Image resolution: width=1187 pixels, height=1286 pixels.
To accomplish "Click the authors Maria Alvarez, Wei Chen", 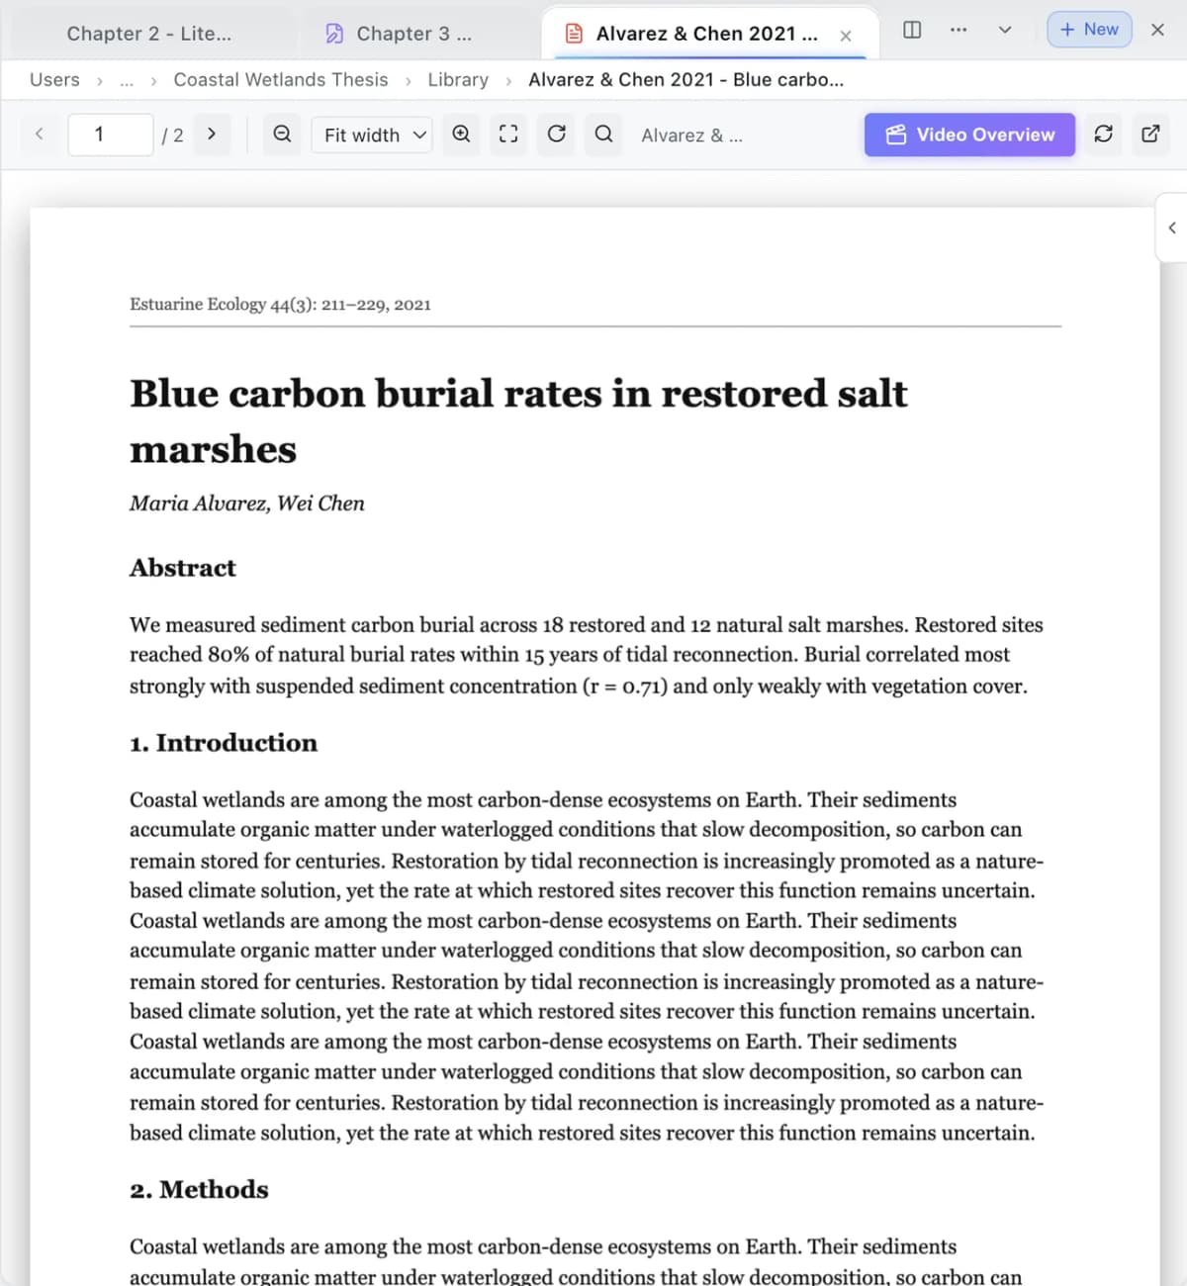I will [247, 504].
